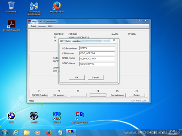Click the empty F3 button
This screenshot has width=182, height=136.
tap(78, 95)
